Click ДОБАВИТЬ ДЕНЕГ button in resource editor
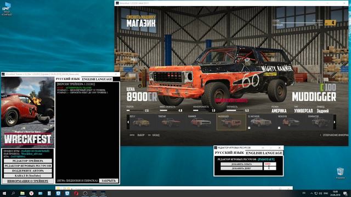This screenshot has width=351, height=197. 241,168
